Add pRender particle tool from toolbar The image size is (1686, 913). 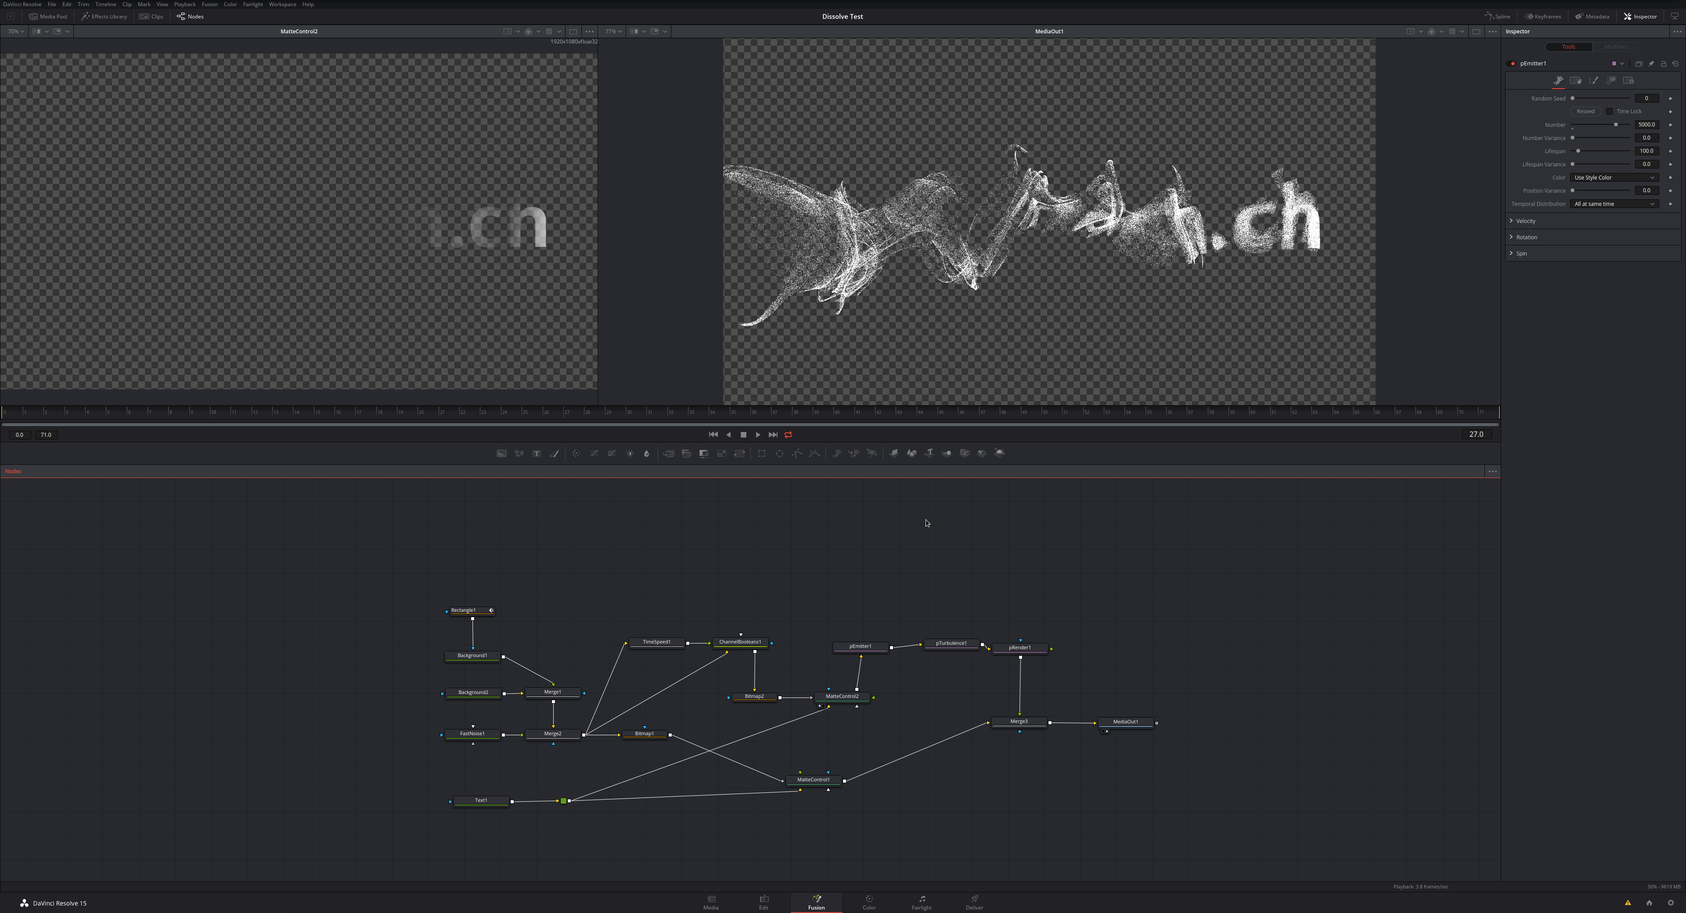pos(872,453)
